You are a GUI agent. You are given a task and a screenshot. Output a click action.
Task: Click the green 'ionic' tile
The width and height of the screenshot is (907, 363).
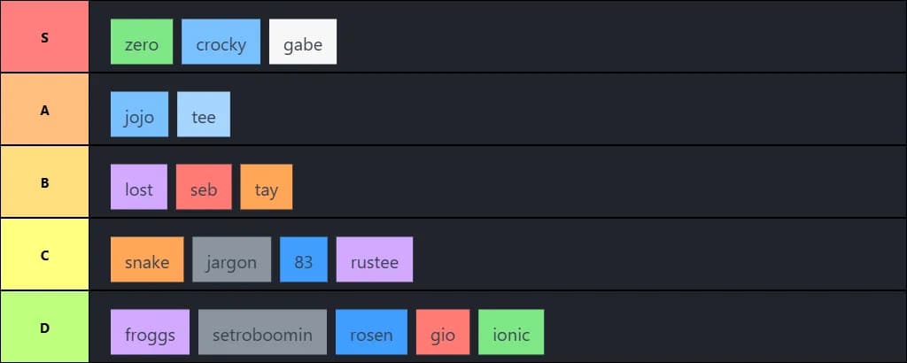click(511, 333)
